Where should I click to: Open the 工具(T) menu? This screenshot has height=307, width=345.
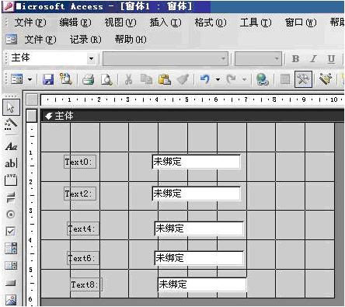click(256, 23)
